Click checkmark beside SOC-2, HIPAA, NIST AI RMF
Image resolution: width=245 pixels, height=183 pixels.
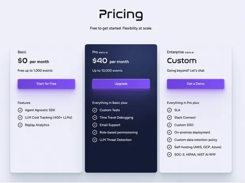pyautogui.click(x=169, y=154)
